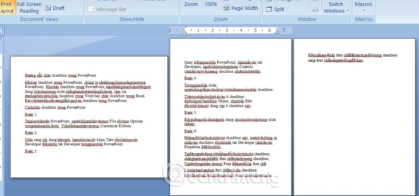The height and width of the screenshot is (196, 419).
Task: Click the tab selector beside the ruler
Action: click(x=1, y=30)
